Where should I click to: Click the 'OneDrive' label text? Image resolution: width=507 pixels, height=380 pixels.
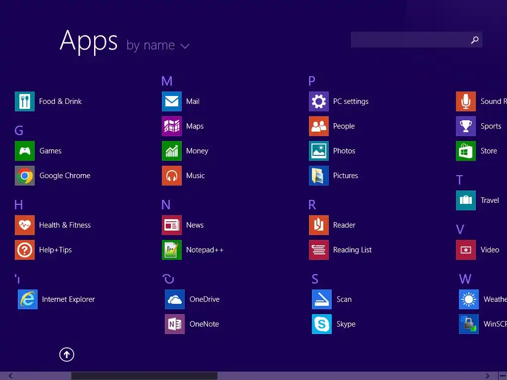pyautogui.click(x=204, y=299)
